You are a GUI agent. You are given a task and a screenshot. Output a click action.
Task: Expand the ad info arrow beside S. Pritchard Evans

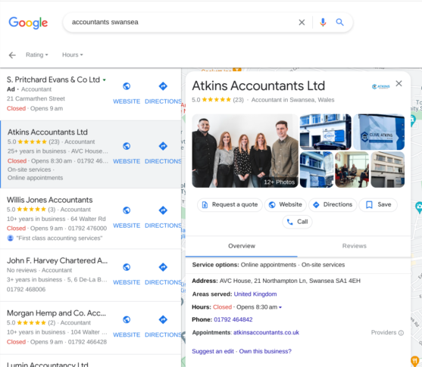(x=104, y=80)
